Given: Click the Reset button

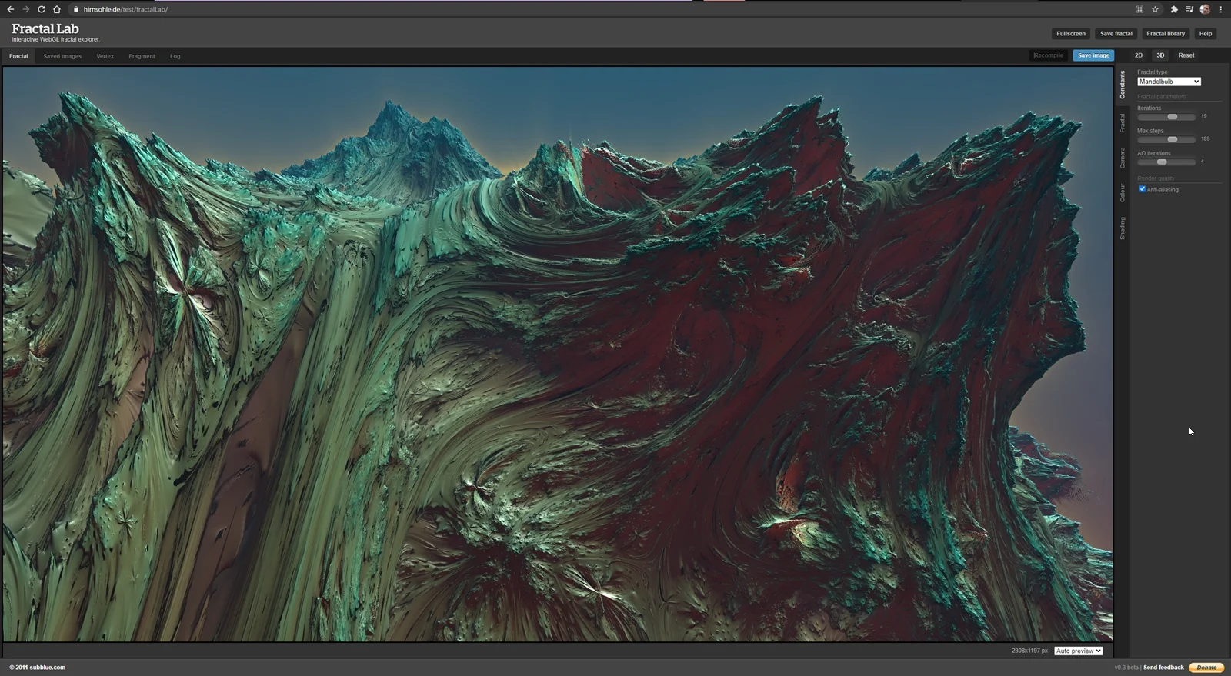Looking at the screenshot, I should point(1186,55).
